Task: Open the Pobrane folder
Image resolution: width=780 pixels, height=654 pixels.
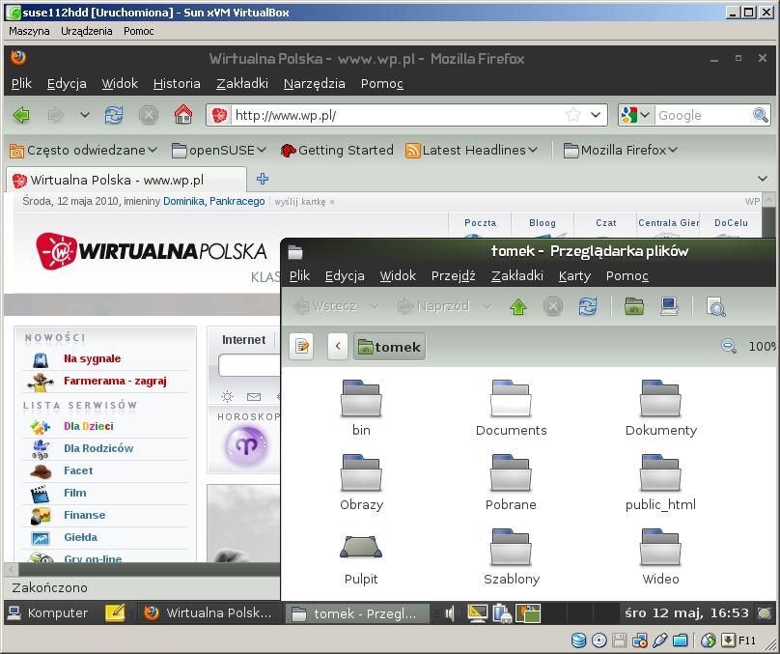Action: click(511, 483)
